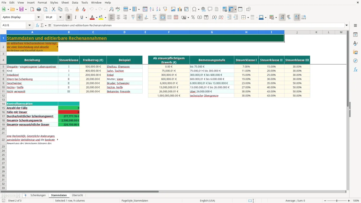
Task: Click the Formula equals button
Action: pos(50,25)
